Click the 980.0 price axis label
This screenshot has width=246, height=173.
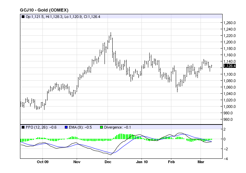point(228,113)
